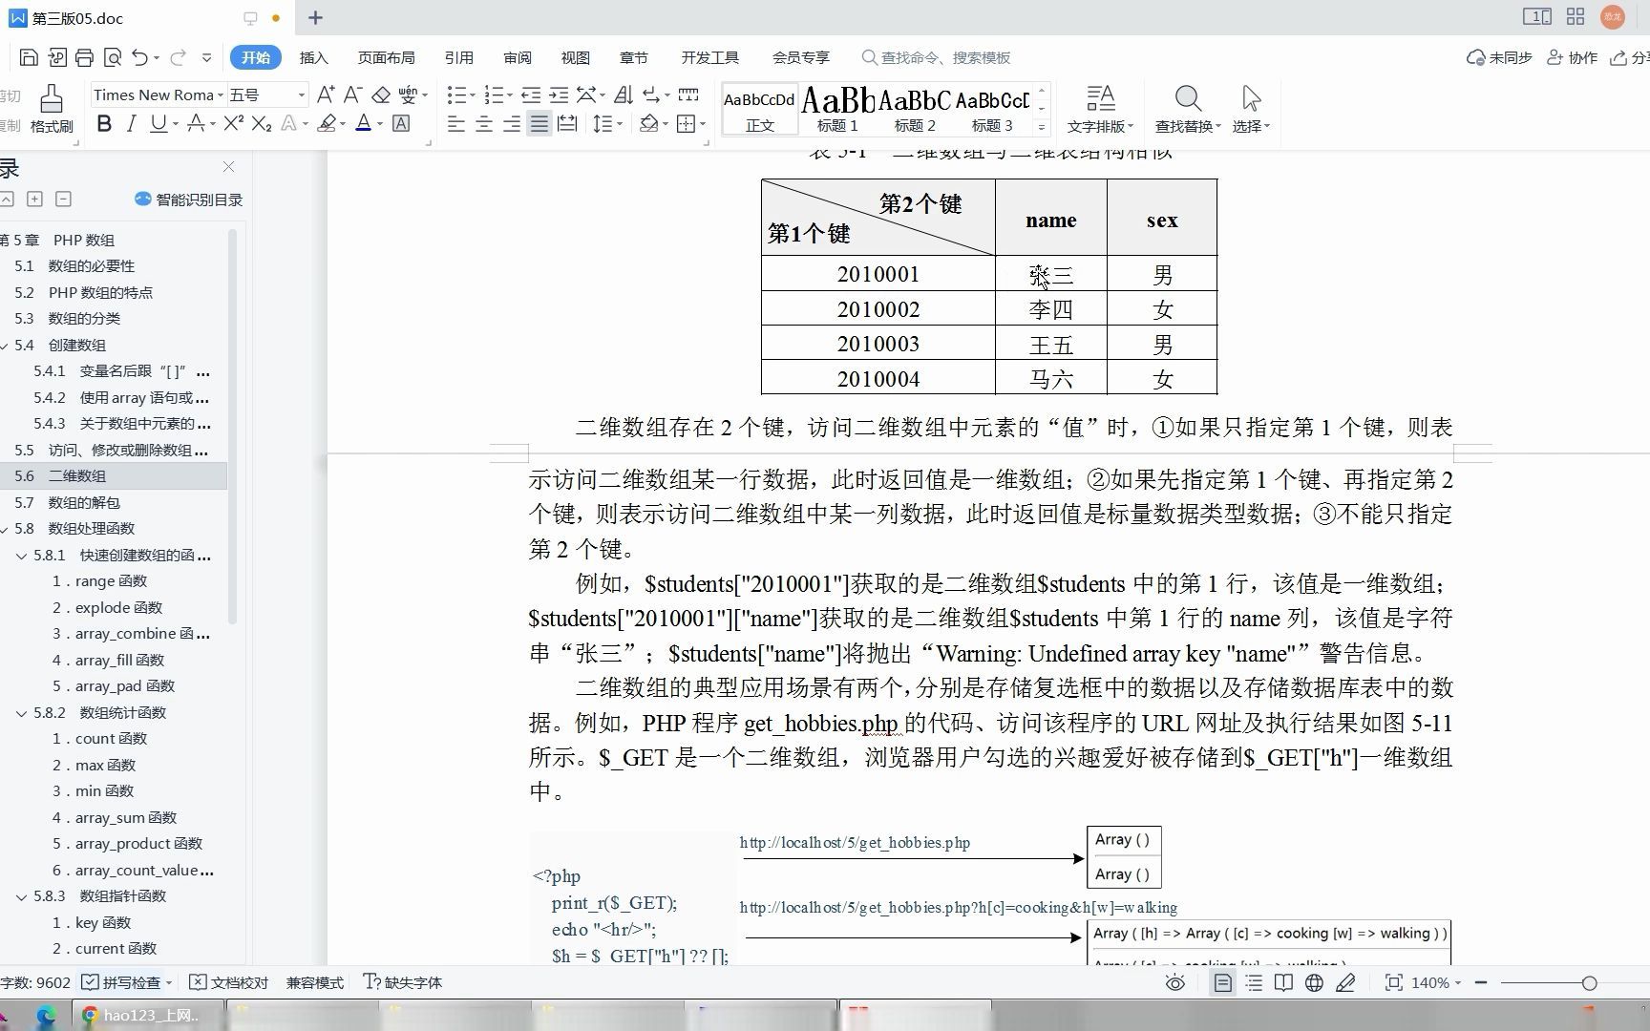This screenshot has width=1650, height=1031.
Task: Open the 视图 (View) tab
Action: (x=575, y=57)
